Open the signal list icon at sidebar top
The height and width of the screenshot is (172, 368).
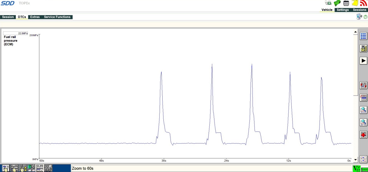tap(363, 36)
